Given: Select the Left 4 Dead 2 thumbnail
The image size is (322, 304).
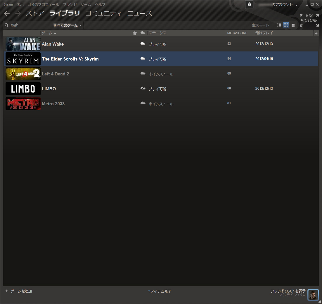Looking at the screenshot, I should 23,74.
